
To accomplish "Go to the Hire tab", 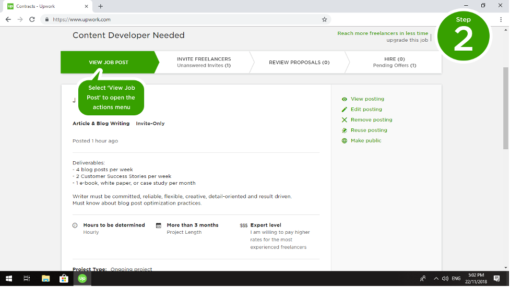I will 395,62.
